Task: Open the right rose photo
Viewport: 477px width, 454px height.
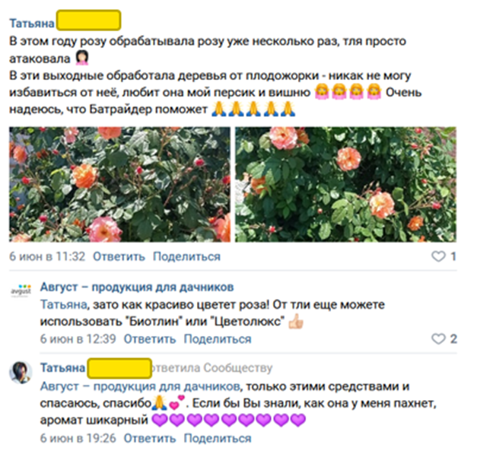Action: point(345,184)
